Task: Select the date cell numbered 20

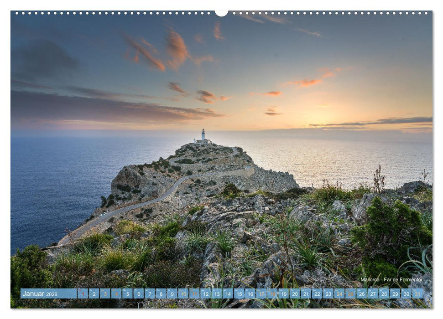Action: [296, 295]
